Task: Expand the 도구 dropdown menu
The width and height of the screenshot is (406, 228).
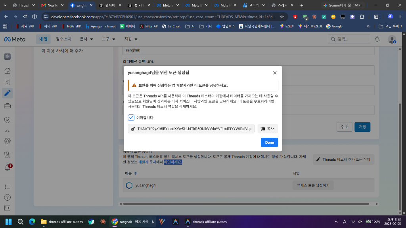Action: tap(109, 39)
